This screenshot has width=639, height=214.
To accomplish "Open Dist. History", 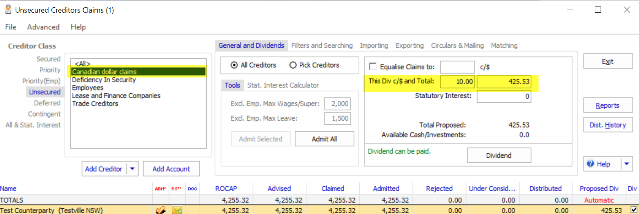I will [x=608, y=125].
